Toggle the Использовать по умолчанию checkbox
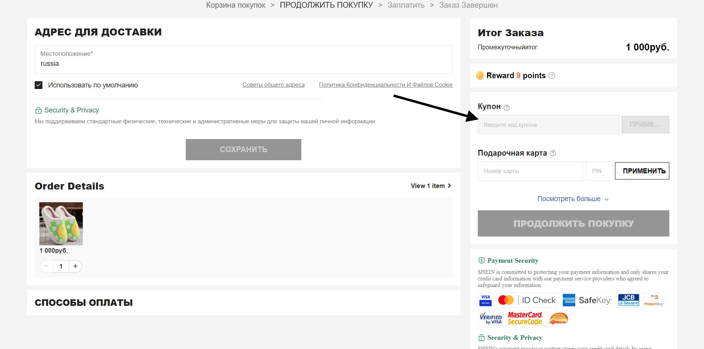Image resolution: width=704 pixels, height=349 pixels. point(39,85)
